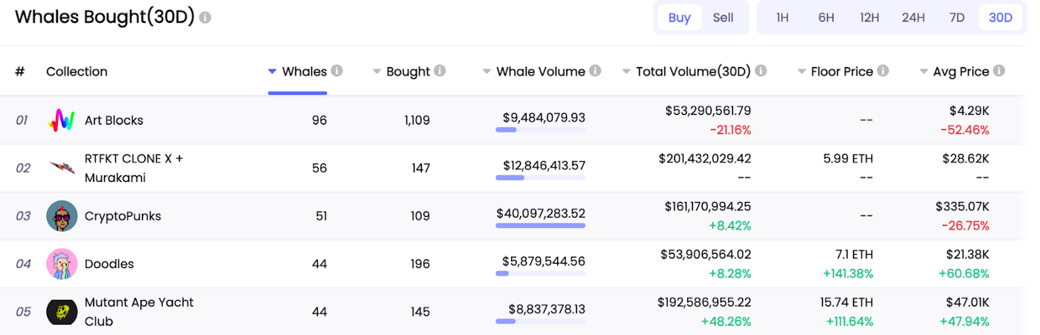Open the Doodles collection link

point(109,264)
